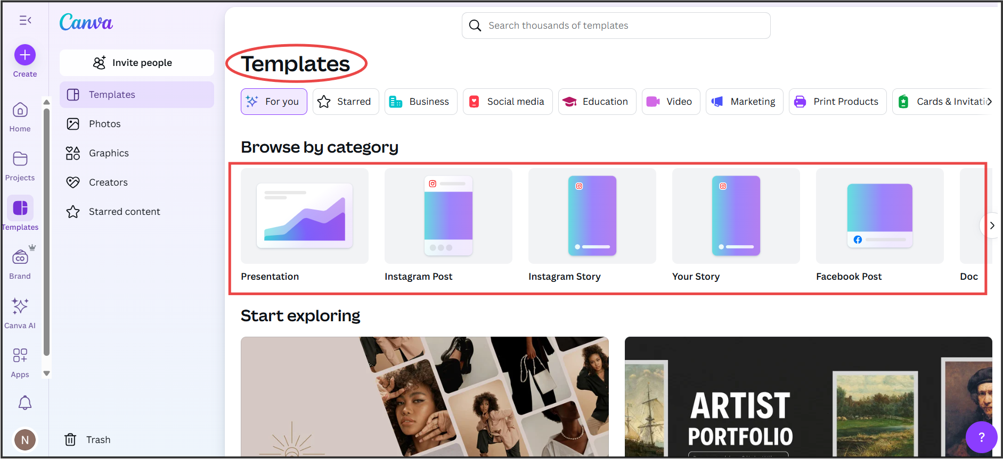Open the Facebook Post category thumbnail
The image size is (1003, 459).
(880, 216)
